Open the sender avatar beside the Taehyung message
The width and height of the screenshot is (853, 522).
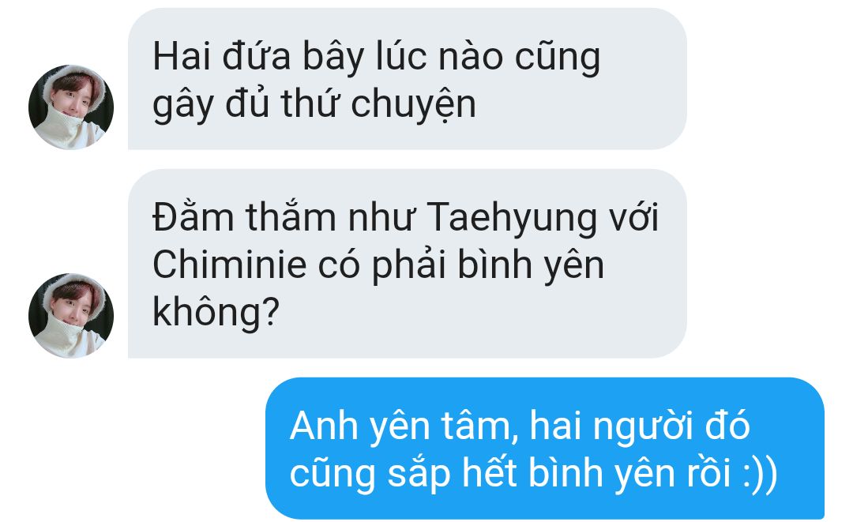click(71, 315)
